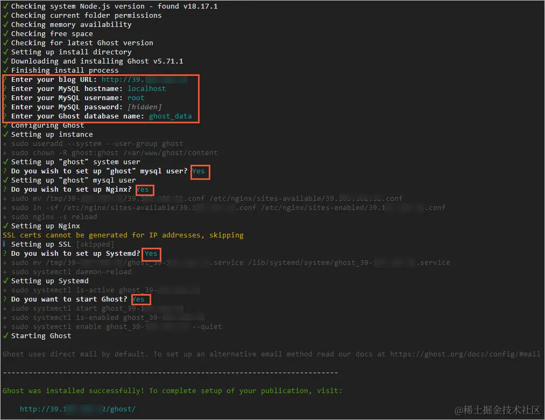
Task: Click line 'Setting up Systemd'
Action: click(46, 281)
